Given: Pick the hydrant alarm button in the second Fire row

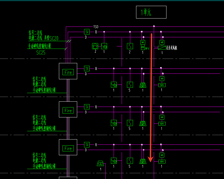Looking at the screenshot, I should coord(114,123).
